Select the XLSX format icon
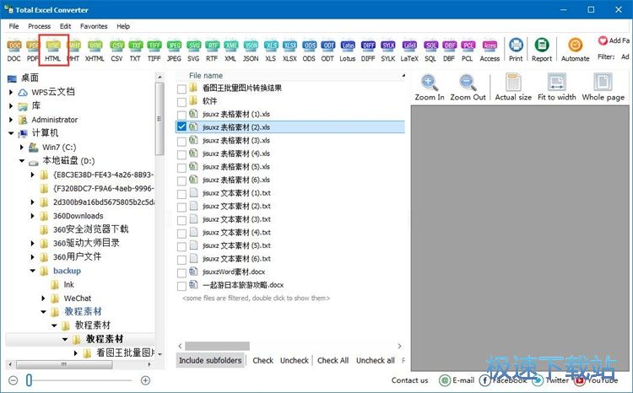 pos(289,51)
